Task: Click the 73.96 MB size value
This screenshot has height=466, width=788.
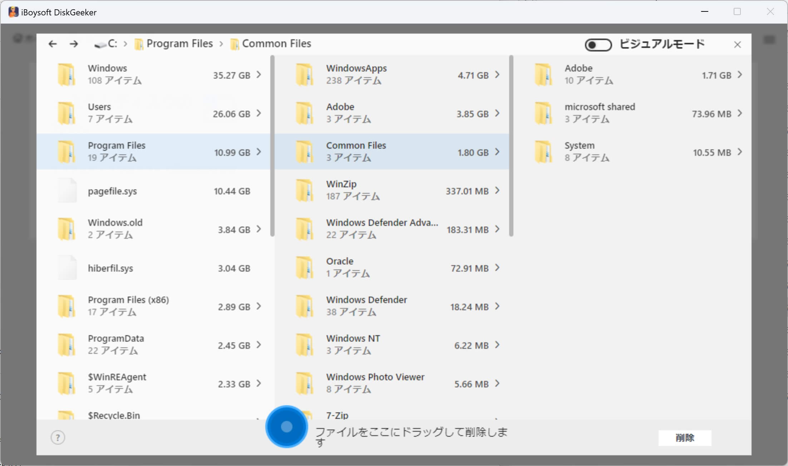Action: pos(711,114)
